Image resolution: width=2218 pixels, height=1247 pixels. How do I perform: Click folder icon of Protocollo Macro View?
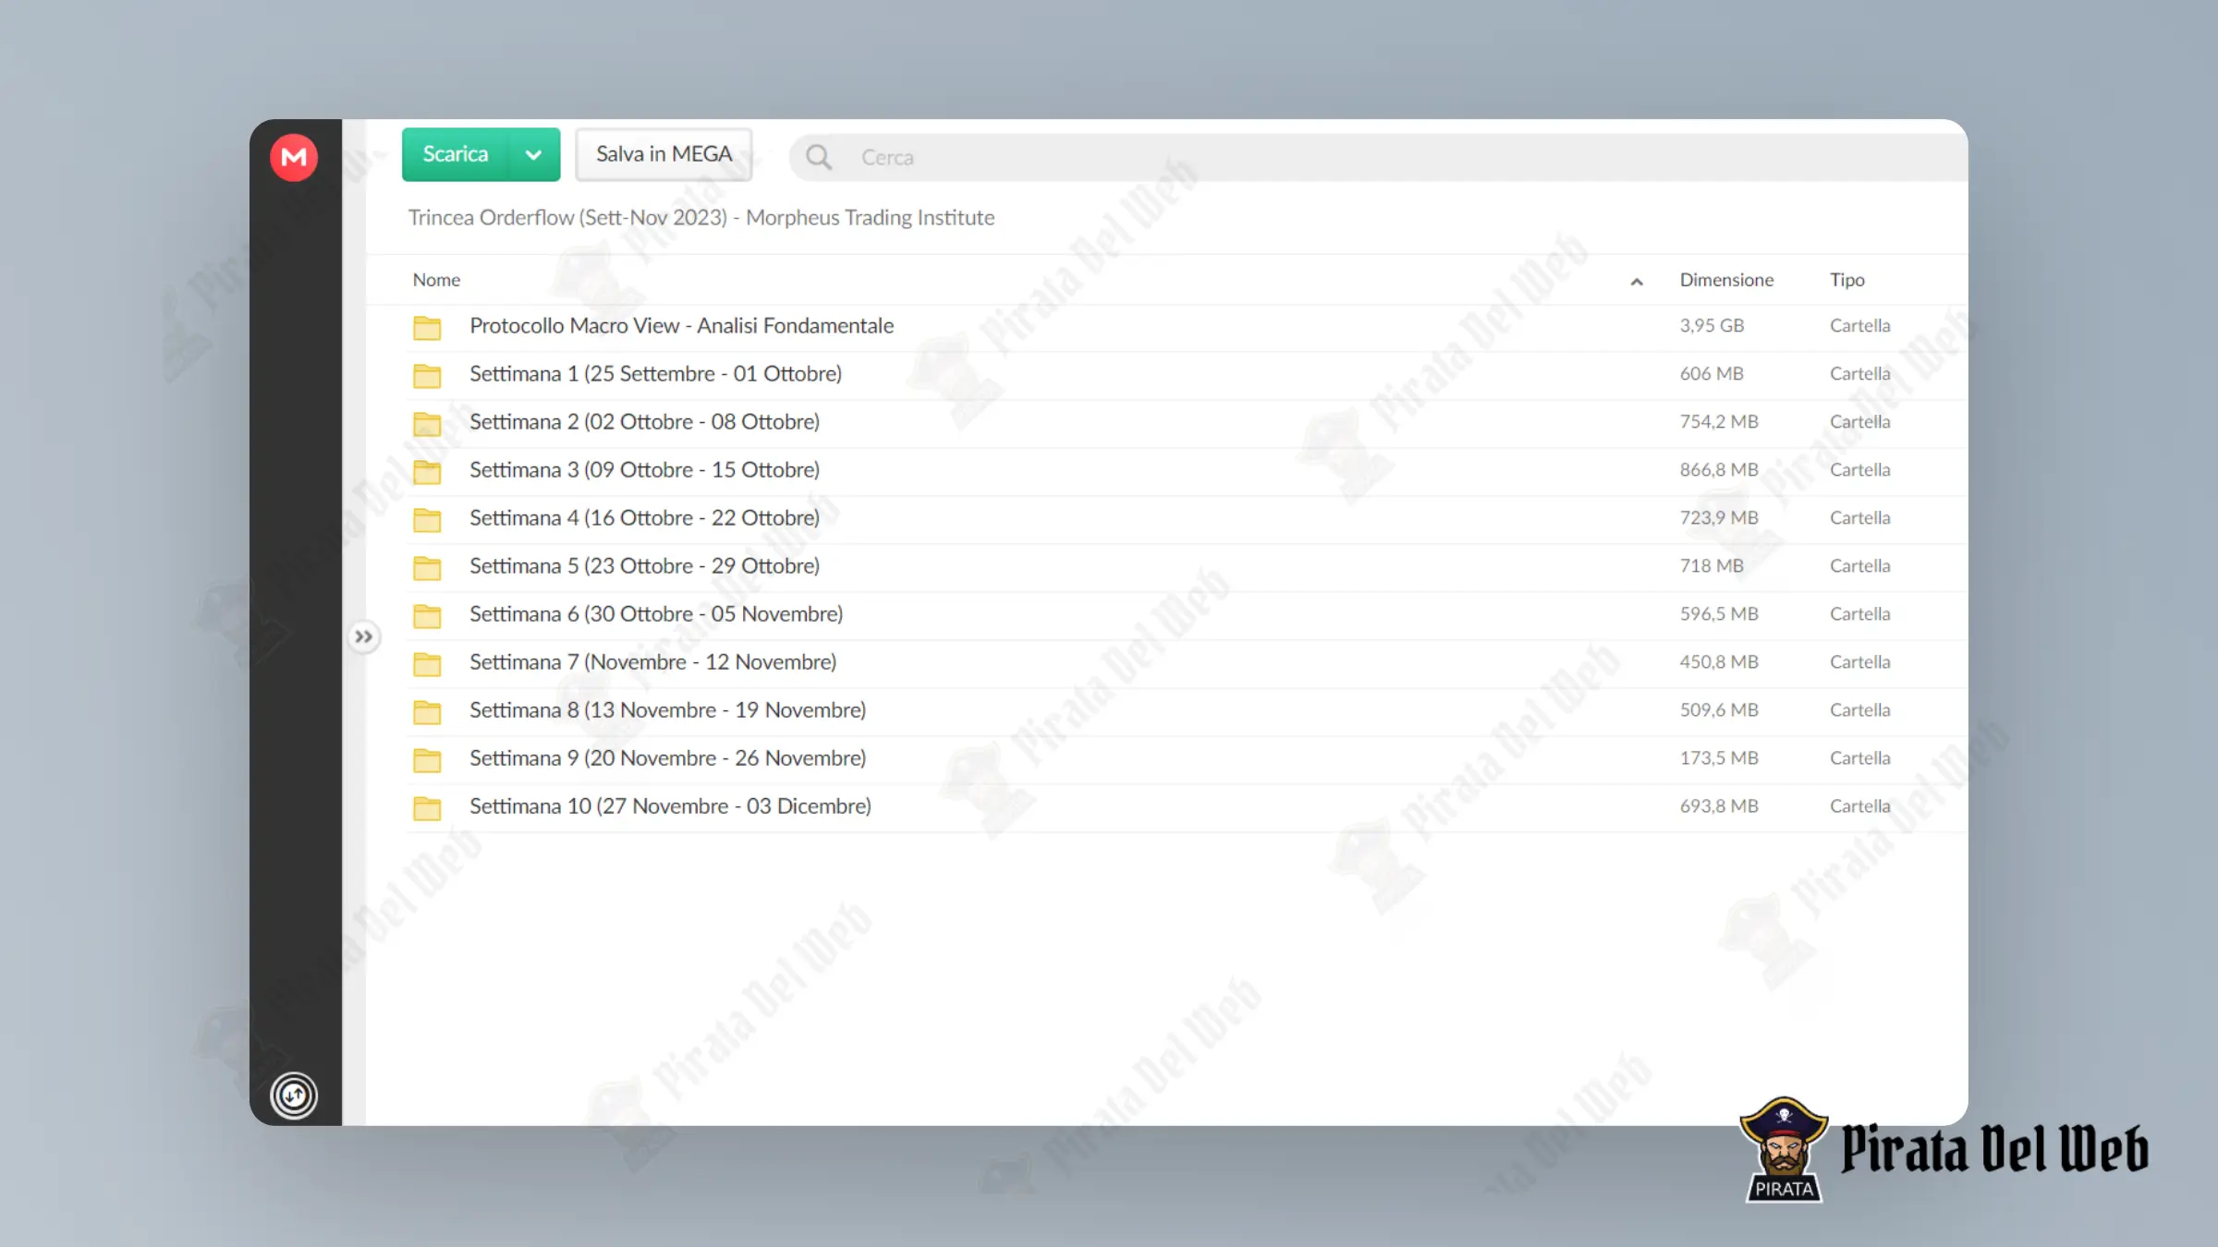click(427, 327)
